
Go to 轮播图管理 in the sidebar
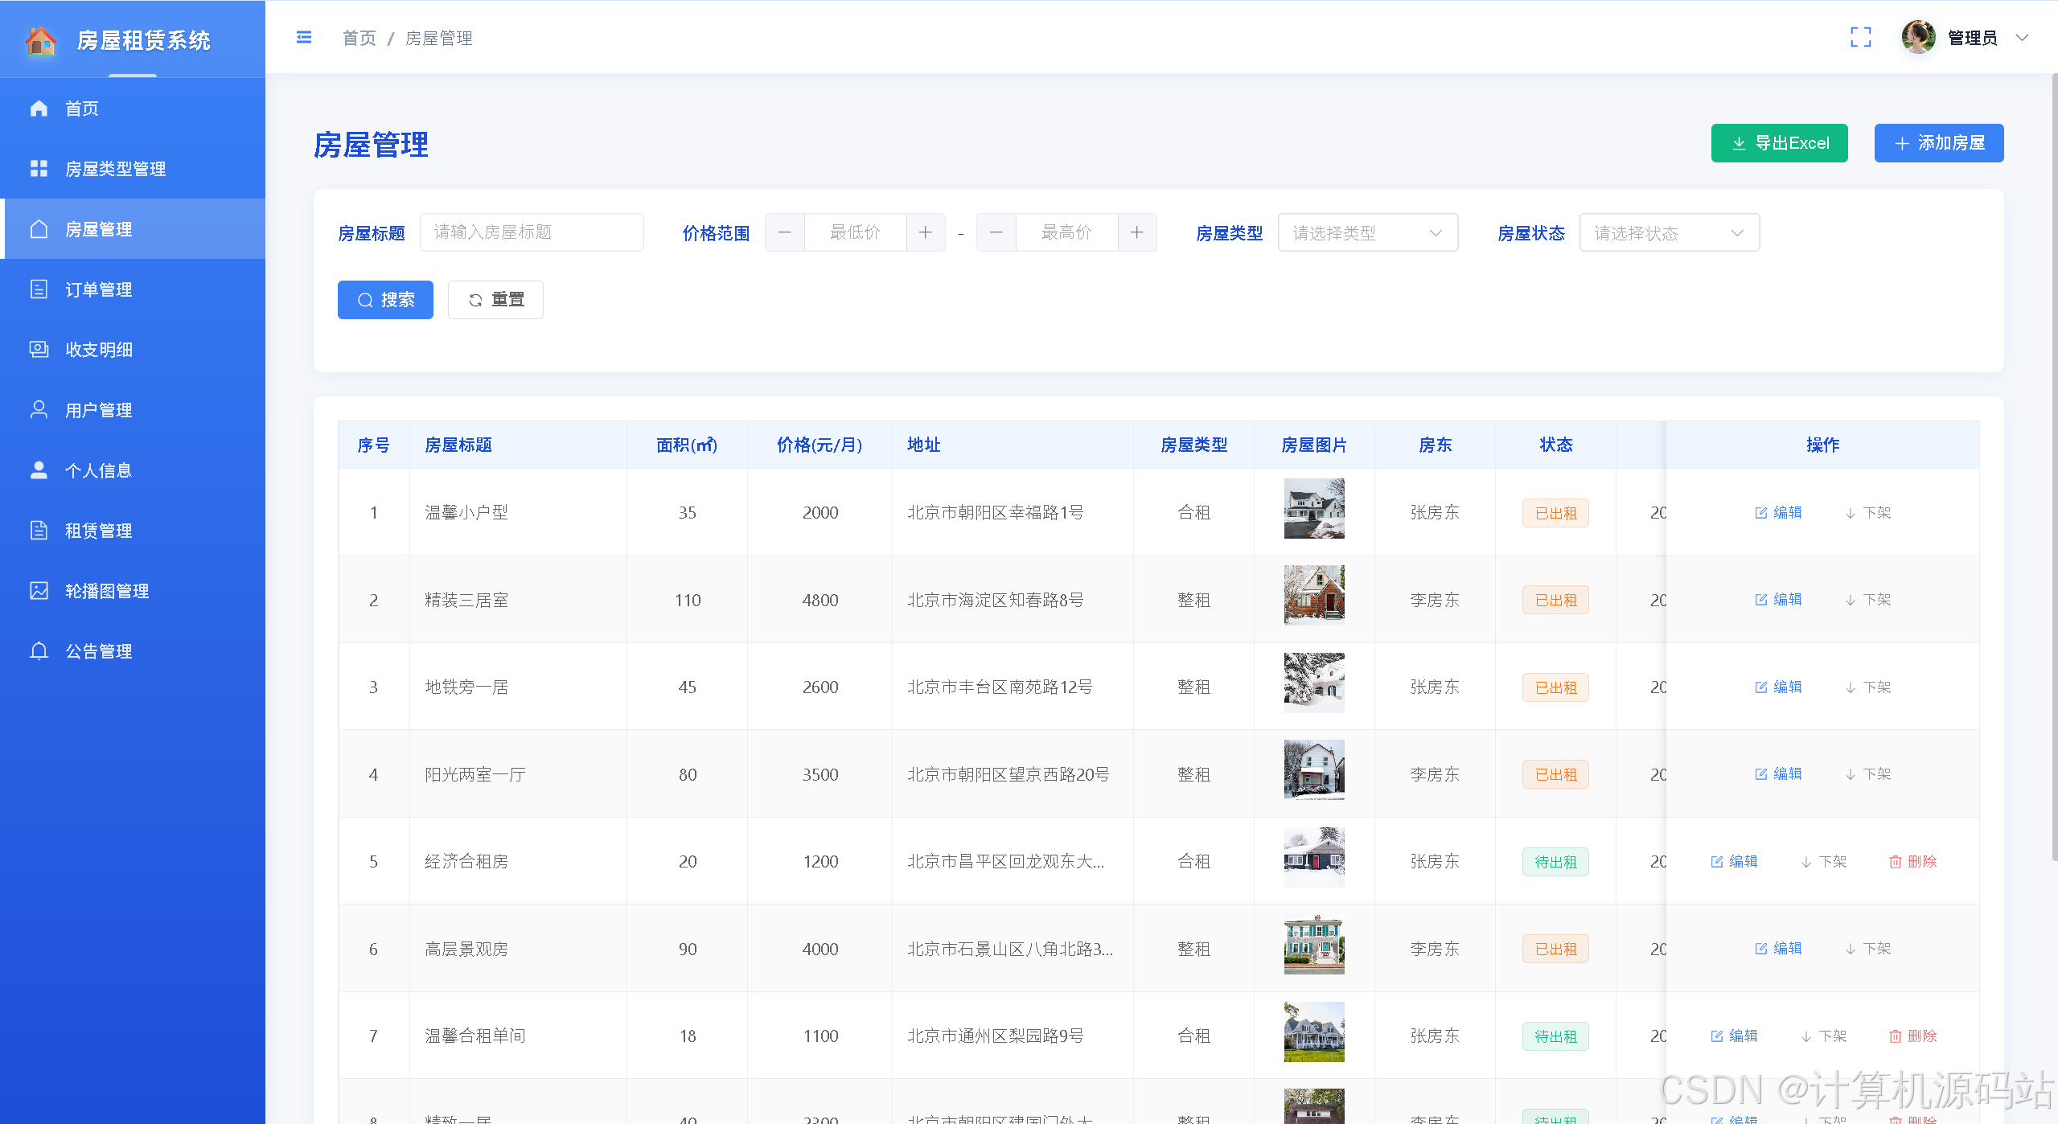(x=106, y=591)
